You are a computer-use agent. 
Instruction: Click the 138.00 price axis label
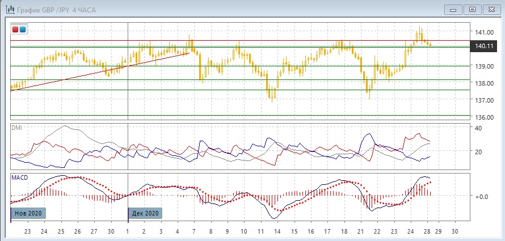pos(483,83)
